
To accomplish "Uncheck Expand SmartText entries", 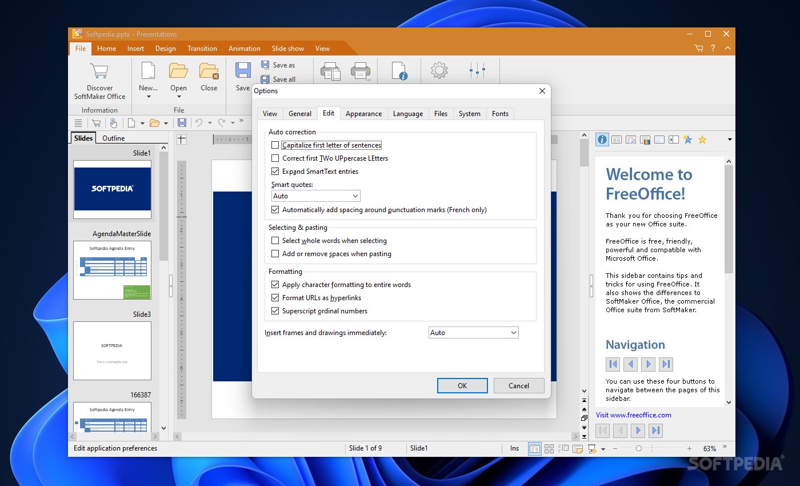I will tap(275, 172).
